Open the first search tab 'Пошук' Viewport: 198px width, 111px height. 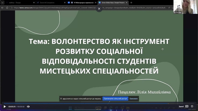16,2
